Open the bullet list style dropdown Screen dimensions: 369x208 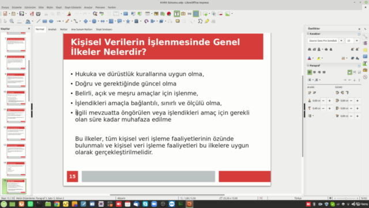[x=313, y=80]
